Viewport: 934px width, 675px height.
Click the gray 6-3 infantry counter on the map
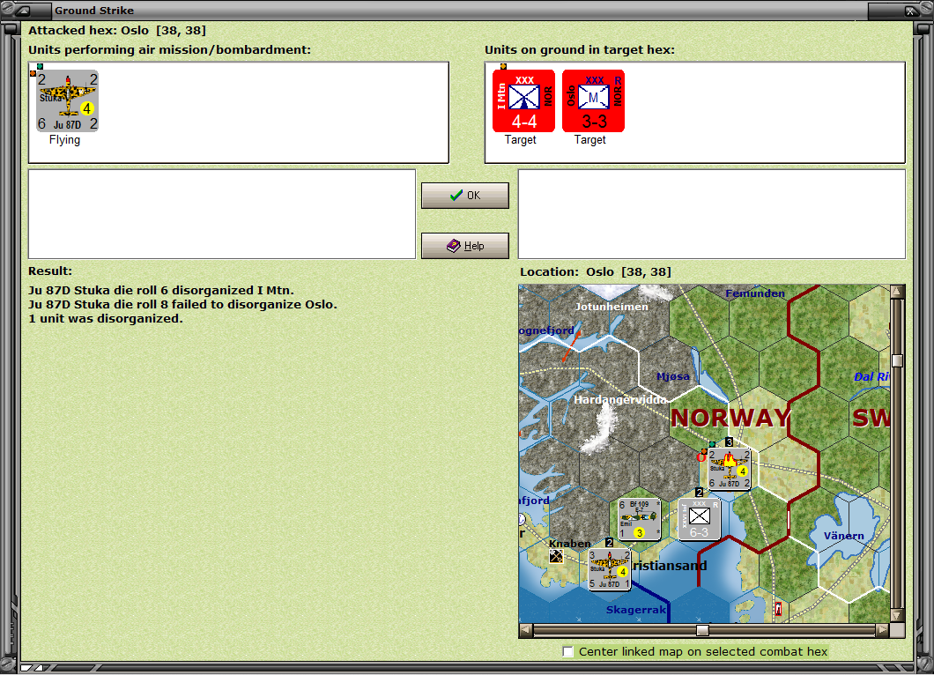700,519
